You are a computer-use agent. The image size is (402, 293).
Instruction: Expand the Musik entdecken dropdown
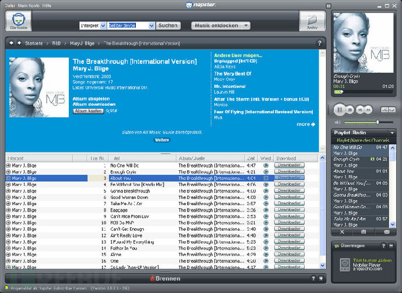(246, 26)
